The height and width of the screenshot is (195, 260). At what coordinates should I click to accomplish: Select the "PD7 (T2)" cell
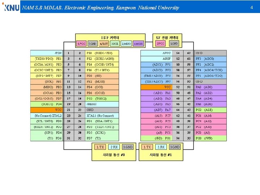tap(102, 138)
